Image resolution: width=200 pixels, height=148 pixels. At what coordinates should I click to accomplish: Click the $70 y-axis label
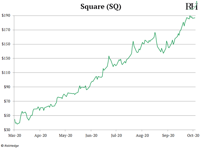7,101
